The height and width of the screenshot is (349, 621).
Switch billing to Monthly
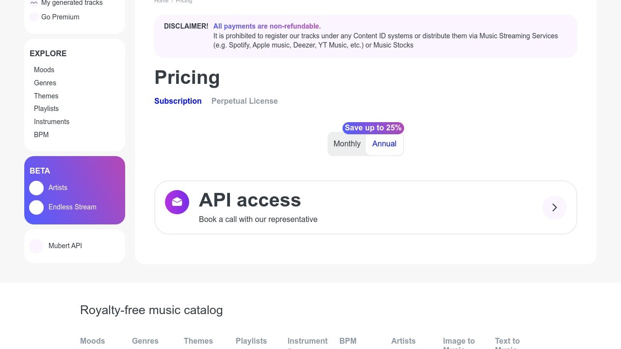click(347, 144)
